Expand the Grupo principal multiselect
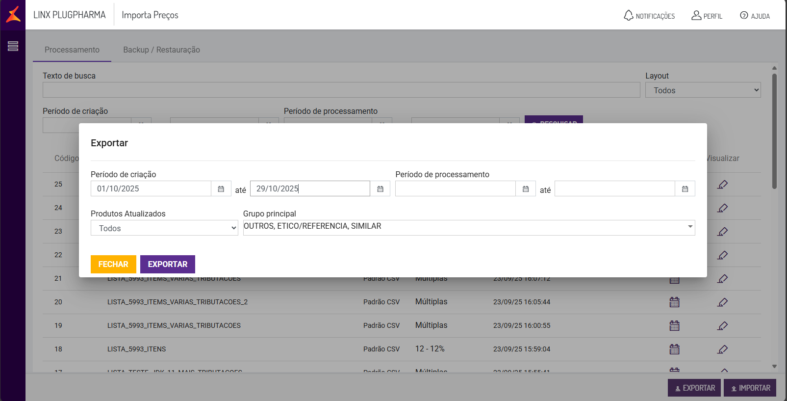 pyautogui.click(x=469, y=227)
